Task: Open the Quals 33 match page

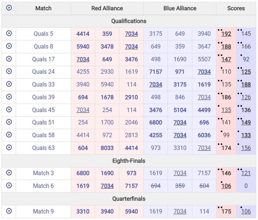Action: click(43, 85)
